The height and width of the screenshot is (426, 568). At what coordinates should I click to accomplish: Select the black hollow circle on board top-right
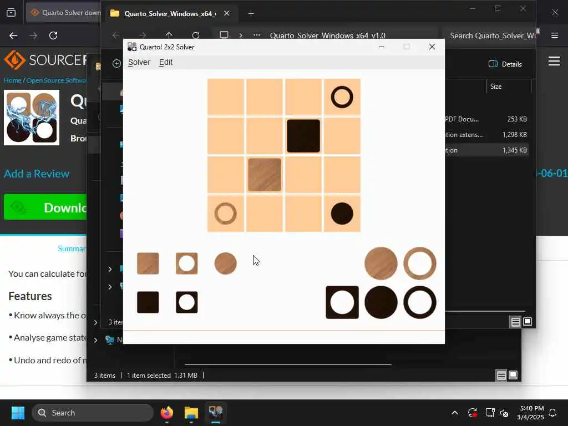pos(342,97)
